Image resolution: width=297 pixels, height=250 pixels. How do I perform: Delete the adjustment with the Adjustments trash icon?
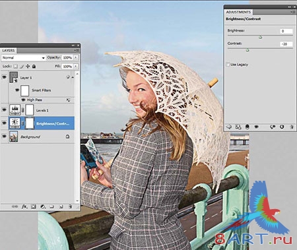tap(292, 127)
